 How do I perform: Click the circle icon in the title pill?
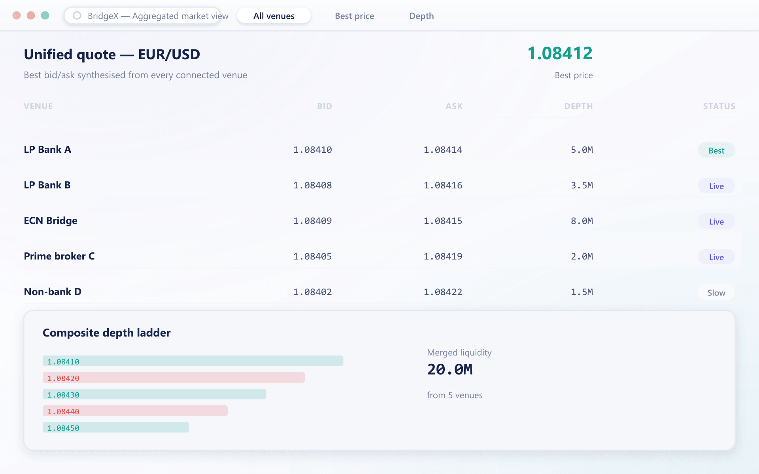(77, 15)
